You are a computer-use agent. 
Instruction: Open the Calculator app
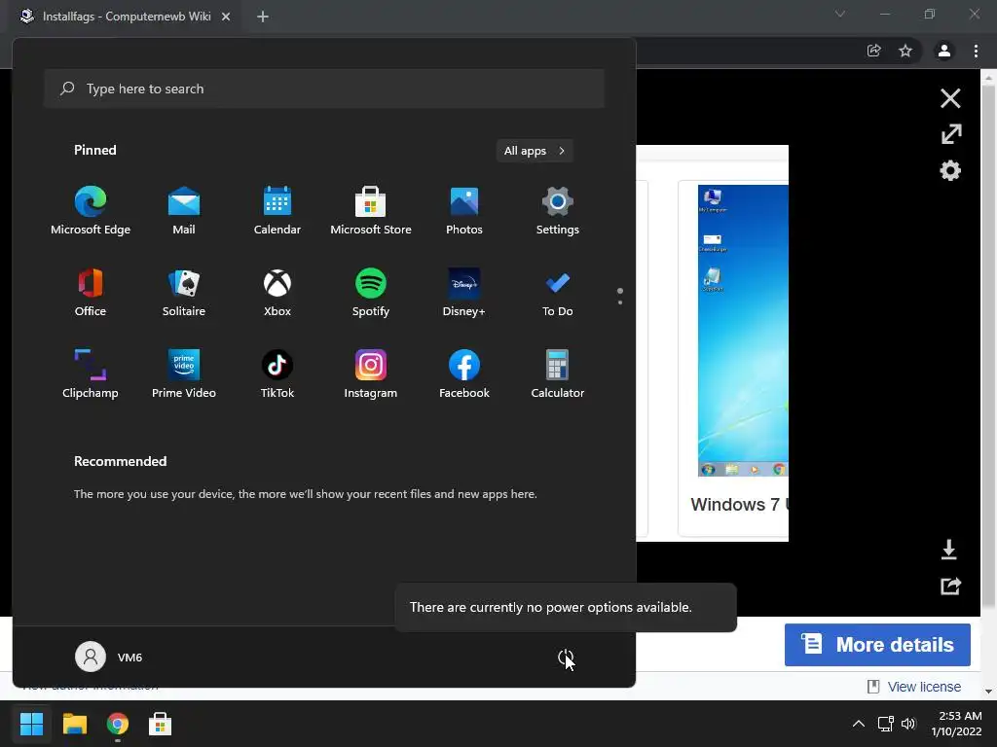(x=558, y=374)
